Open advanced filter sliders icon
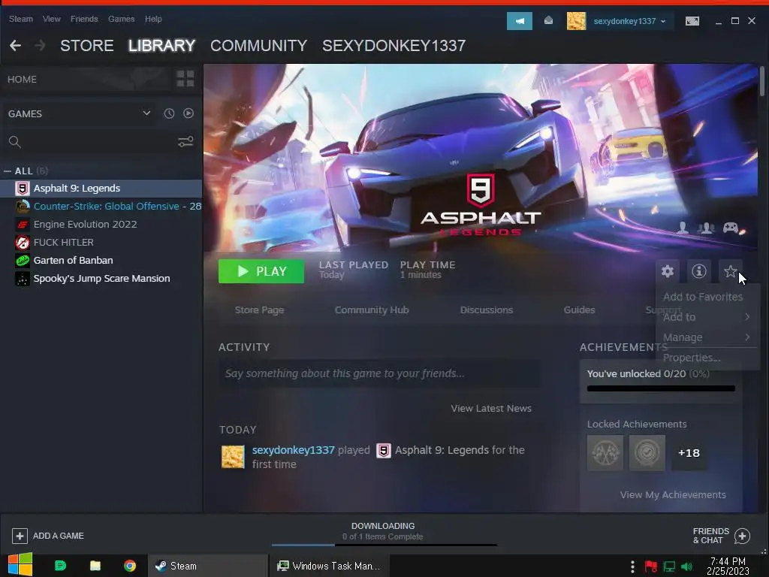Screen dimensions: 769x577 [x=185, y=142]
